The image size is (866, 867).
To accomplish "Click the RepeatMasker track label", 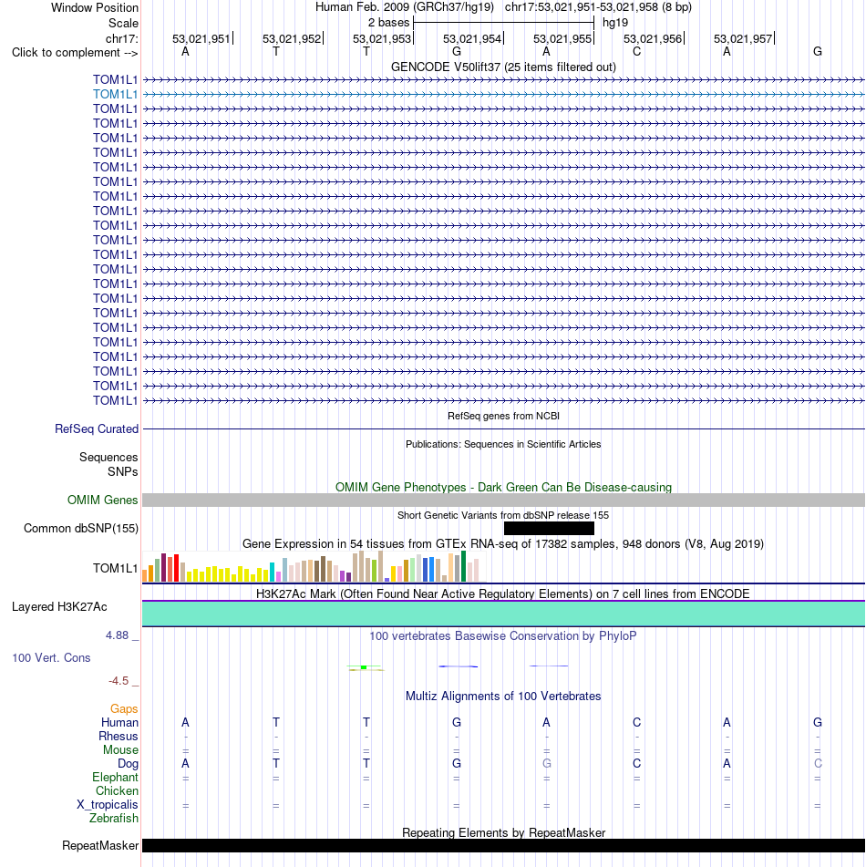I will tap(100, 845).
